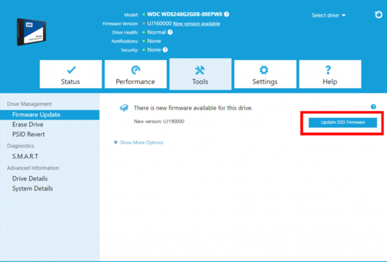This screenshot has height=262, width=387.
Task: Select Firmware Update in sidebar
Action: click(x=50, y=115)
